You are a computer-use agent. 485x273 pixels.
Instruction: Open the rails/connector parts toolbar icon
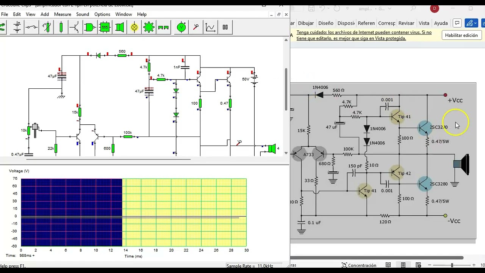(x=163, y=27)
